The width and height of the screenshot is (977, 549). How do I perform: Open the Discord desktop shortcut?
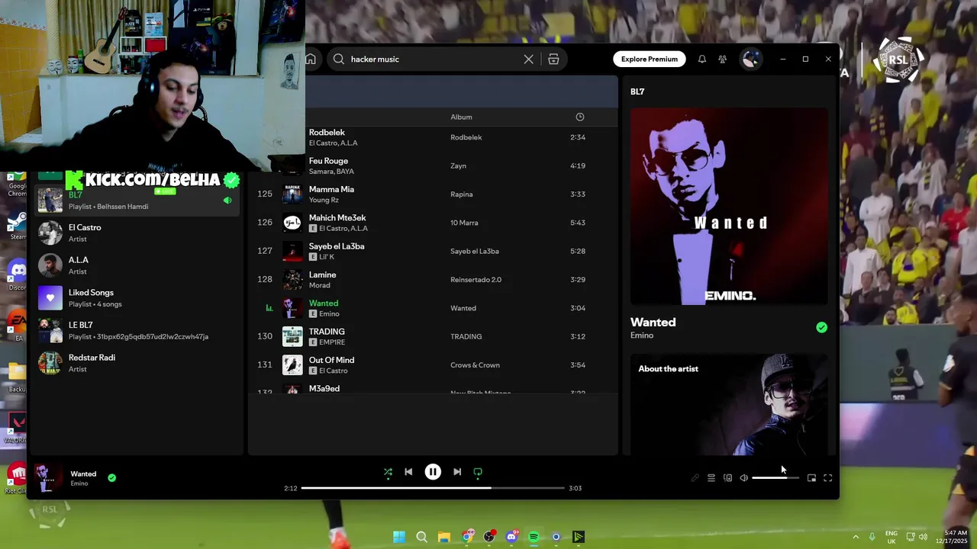17,273
